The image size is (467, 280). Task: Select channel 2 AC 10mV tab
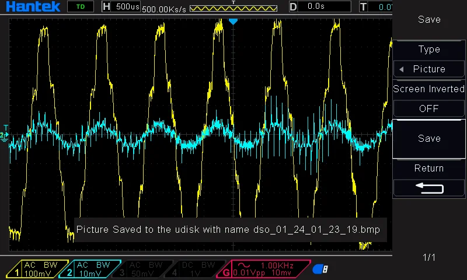[x=90, y=269]
